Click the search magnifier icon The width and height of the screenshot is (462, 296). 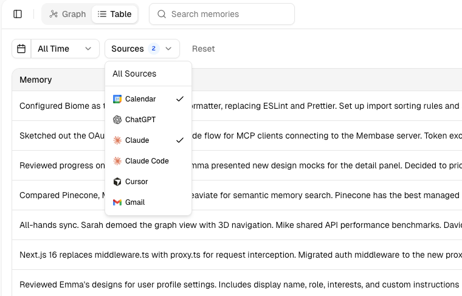[x=162, y=14]
